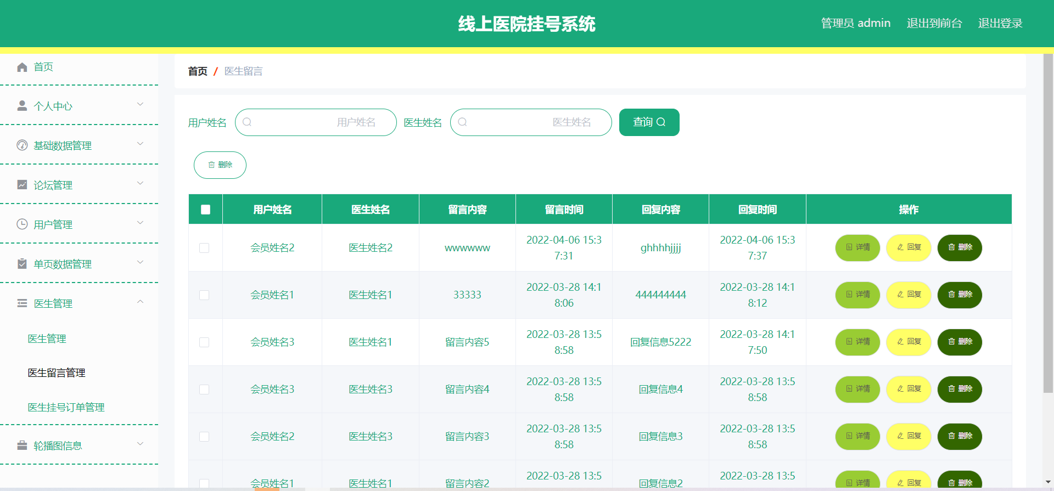Select 医生留言管理 submenu item

(57, 373)
